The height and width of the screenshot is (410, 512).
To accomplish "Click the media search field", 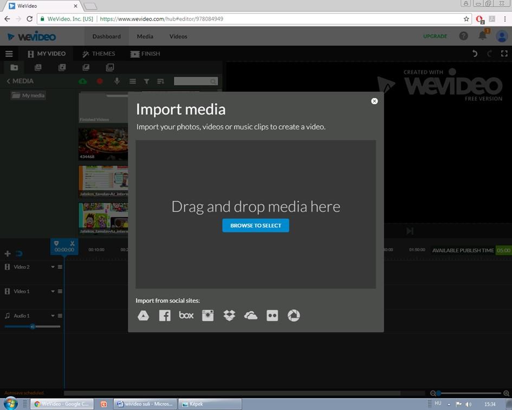I will pos(196,81).
